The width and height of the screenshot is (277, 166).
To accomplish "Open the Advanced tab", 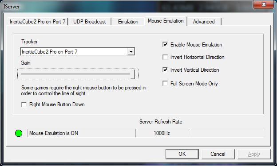I will [204, 22].
